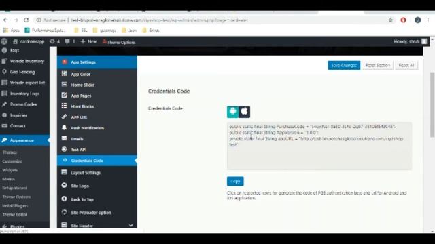Screen dimensions: 435x244
Task: Click the WordPress logo in admin bar
Action: (x=4, y=41)
